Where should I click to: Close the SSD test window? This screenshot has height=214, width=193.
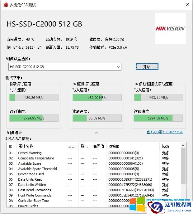pyautogui.click(x=187, y=5)
